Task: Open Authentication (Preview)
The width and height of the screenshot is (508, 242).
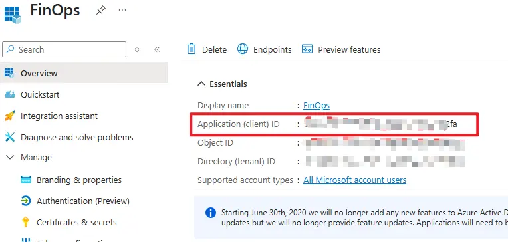Action: point(83,201)
